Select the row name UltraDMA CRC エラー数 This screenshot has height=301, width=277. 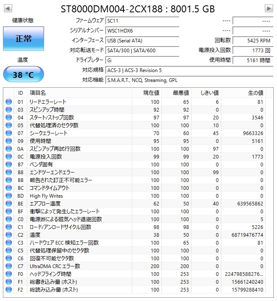point(55,266)
